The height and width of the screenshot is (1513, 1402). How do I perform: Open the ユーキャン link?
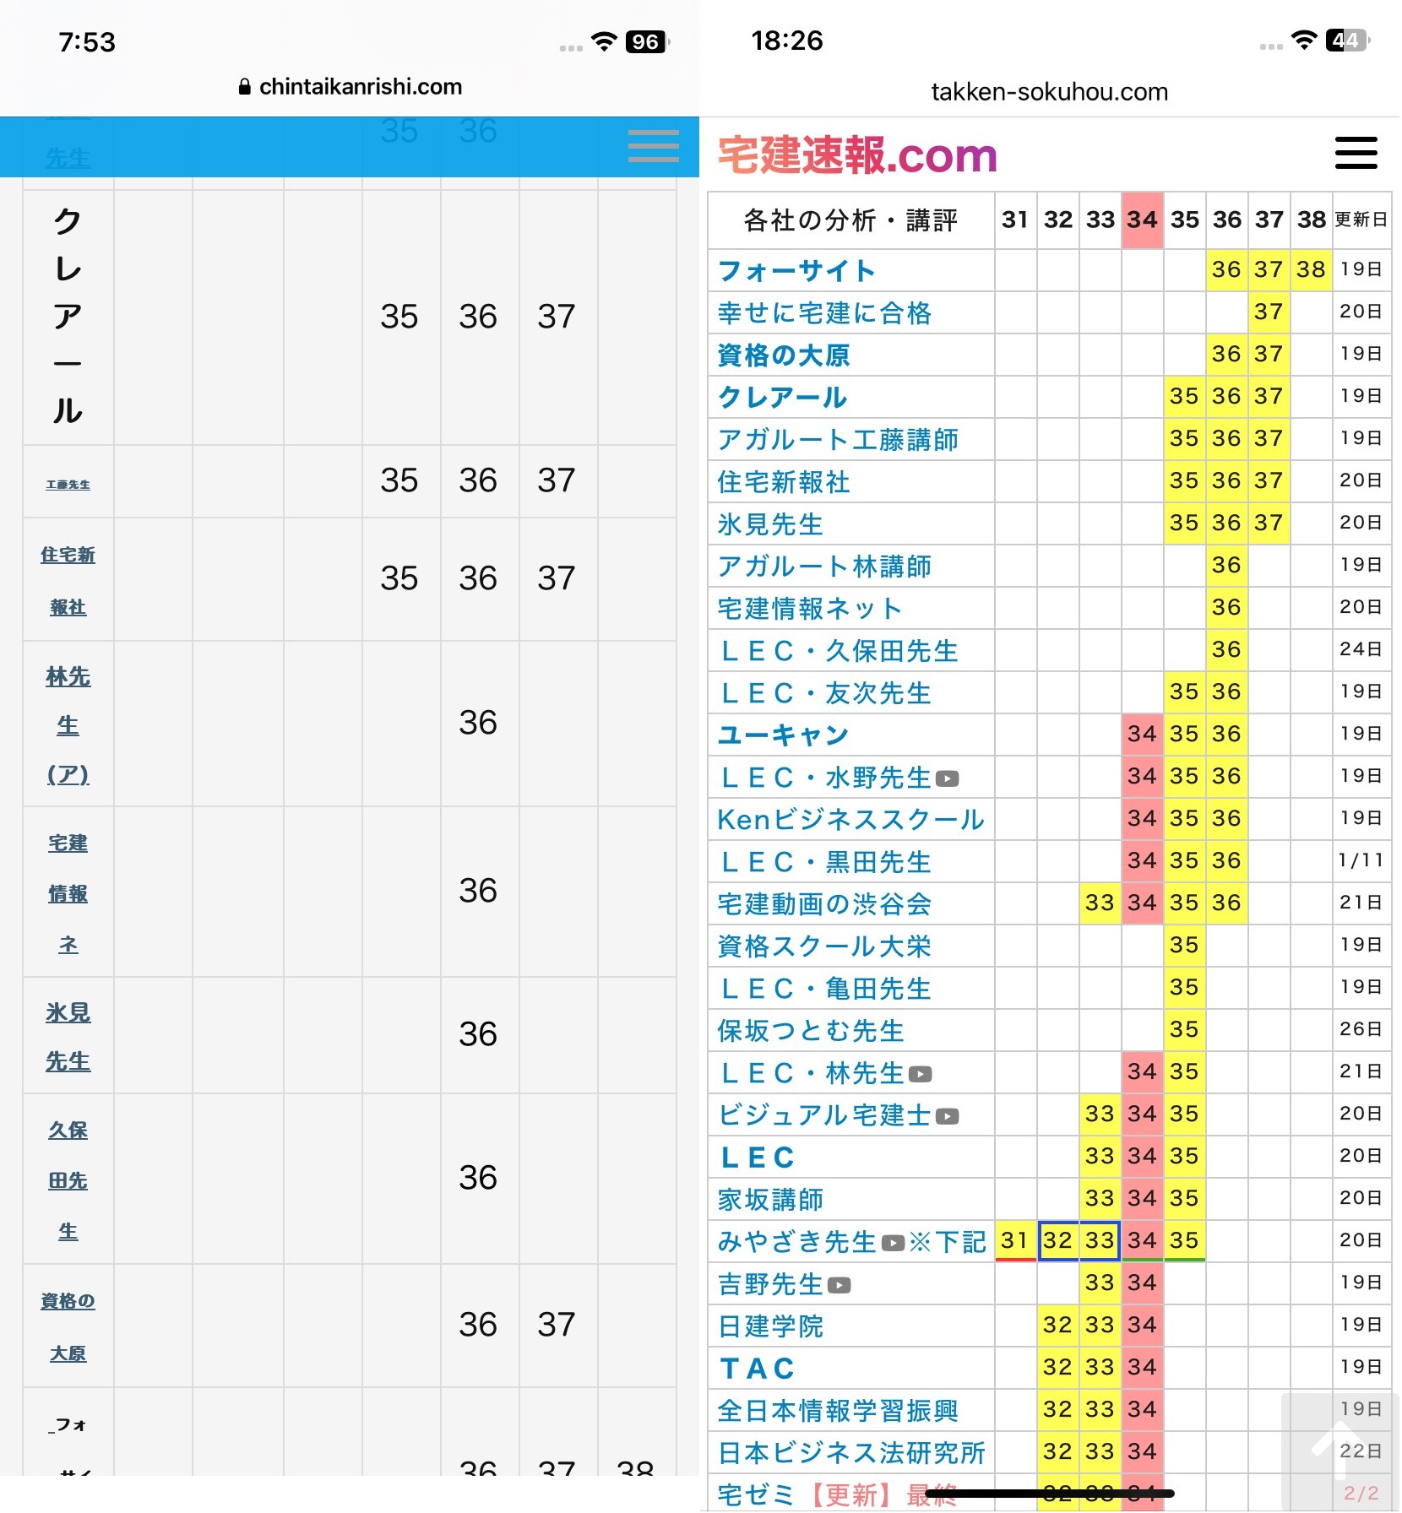tap(782, 735)
